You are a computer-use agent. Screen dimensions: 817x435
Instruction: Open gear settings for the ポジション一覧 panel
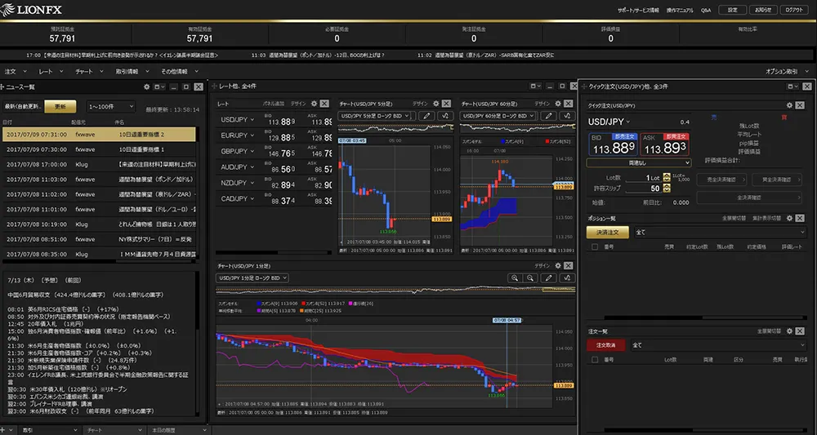pos(789,219)
